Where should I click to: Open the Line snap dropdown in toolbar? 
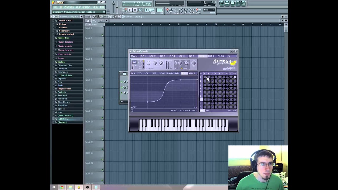[x=209, y=10]
